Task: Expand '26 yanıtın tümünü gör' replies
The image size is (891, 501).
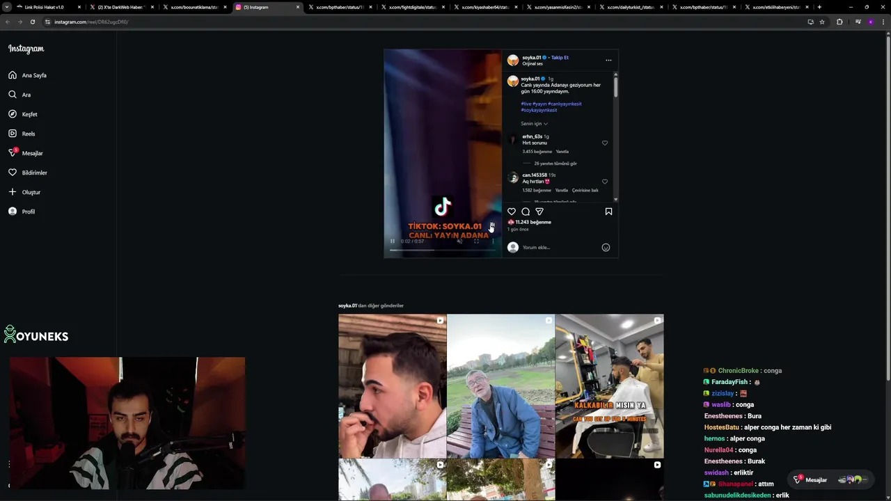Action: tap(555, 164)
